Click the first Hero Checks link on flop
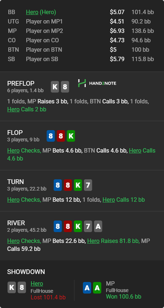 click(x=13, y=150)
